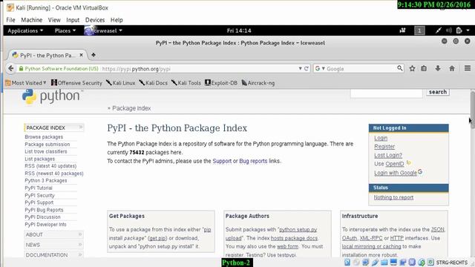475x267 pixels.
Task: Open the VirtualBox Devices menu
Action: [x=95, y=20]
